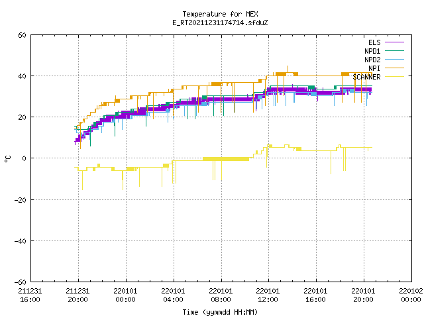
Task: Click the purple ELS legend line sample
Action: coord(394,42)
